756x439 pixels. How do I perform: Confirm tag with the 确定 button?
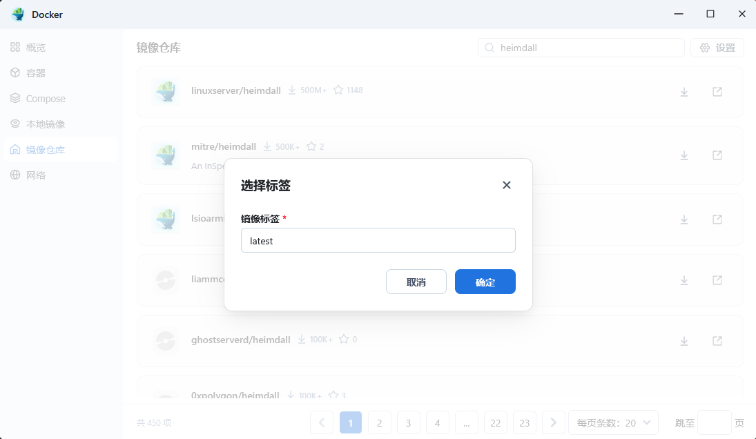(485, 282)
